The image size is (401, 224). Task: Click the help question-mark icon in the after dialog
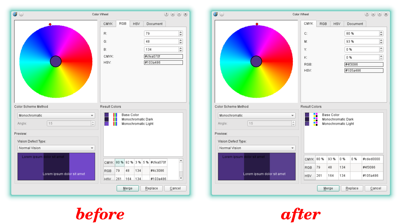click(x=367, y=14)
